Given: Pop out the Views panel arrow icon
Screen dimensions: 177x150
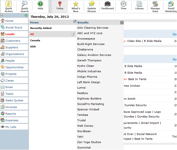Looking at the screenshot, I should pyautogui.click(x=75, y=21).
